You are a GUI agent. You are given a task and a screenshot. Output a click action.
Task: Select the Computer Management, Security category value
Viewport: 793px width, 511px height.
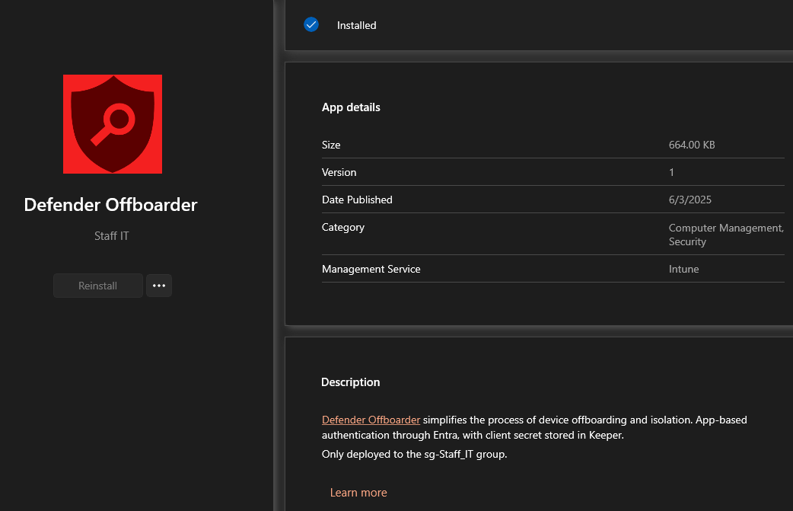click(x=726, y=235)
